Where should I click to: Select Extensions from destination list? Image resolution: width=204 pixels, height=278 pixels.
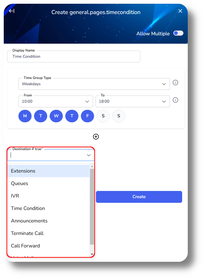click(x=48, y=171)
